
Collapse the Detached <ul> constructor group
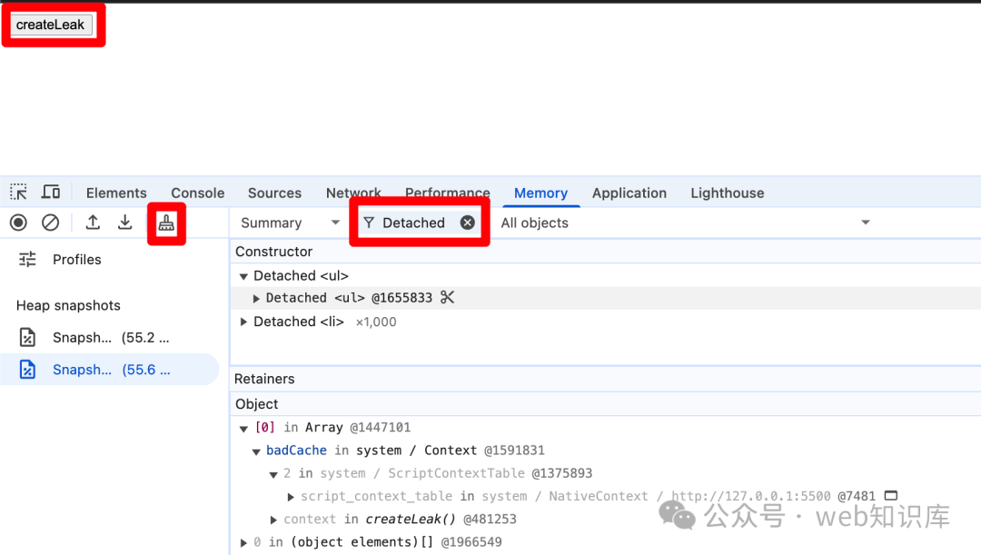click(243, 276)
